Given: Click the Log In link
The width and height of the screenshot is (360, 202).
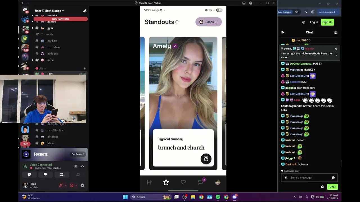Looking at the screenshot, I should (x=314, y=22).
